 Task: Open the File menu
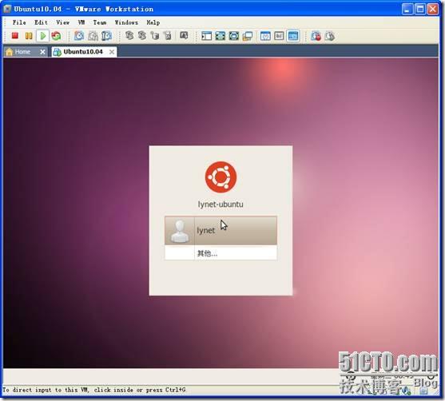[x=19, y=22]
